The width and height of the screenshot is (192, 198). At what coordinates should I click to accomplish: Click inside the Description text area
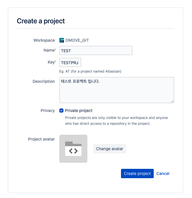click(x=117, y=90)
